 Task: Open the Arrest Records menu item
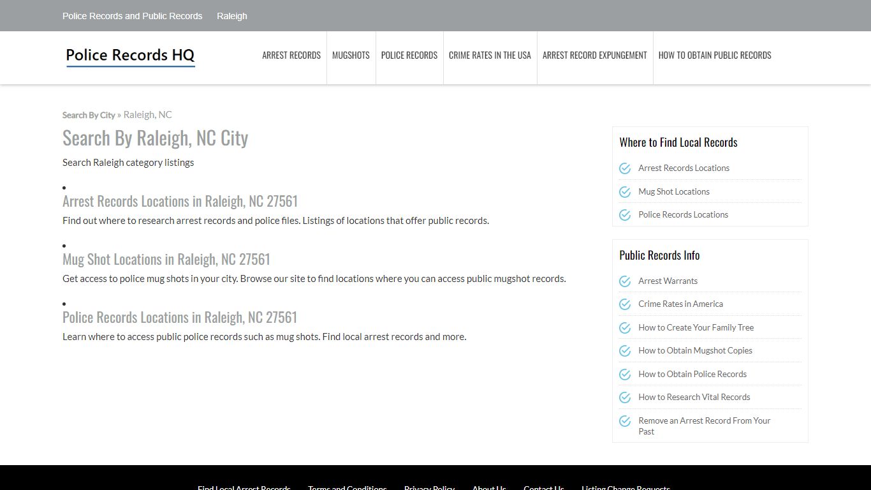[291, 56]
